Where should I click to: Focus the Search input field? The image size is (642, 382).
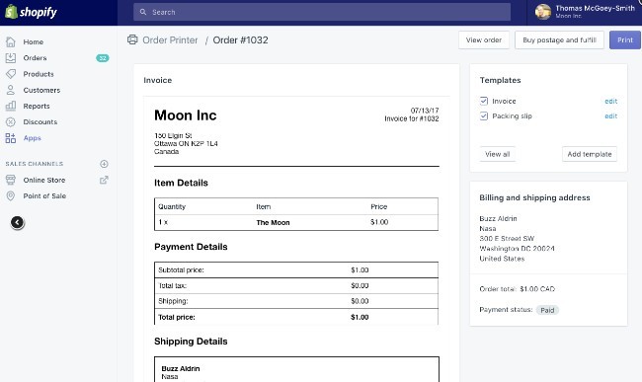coord(322,12)
